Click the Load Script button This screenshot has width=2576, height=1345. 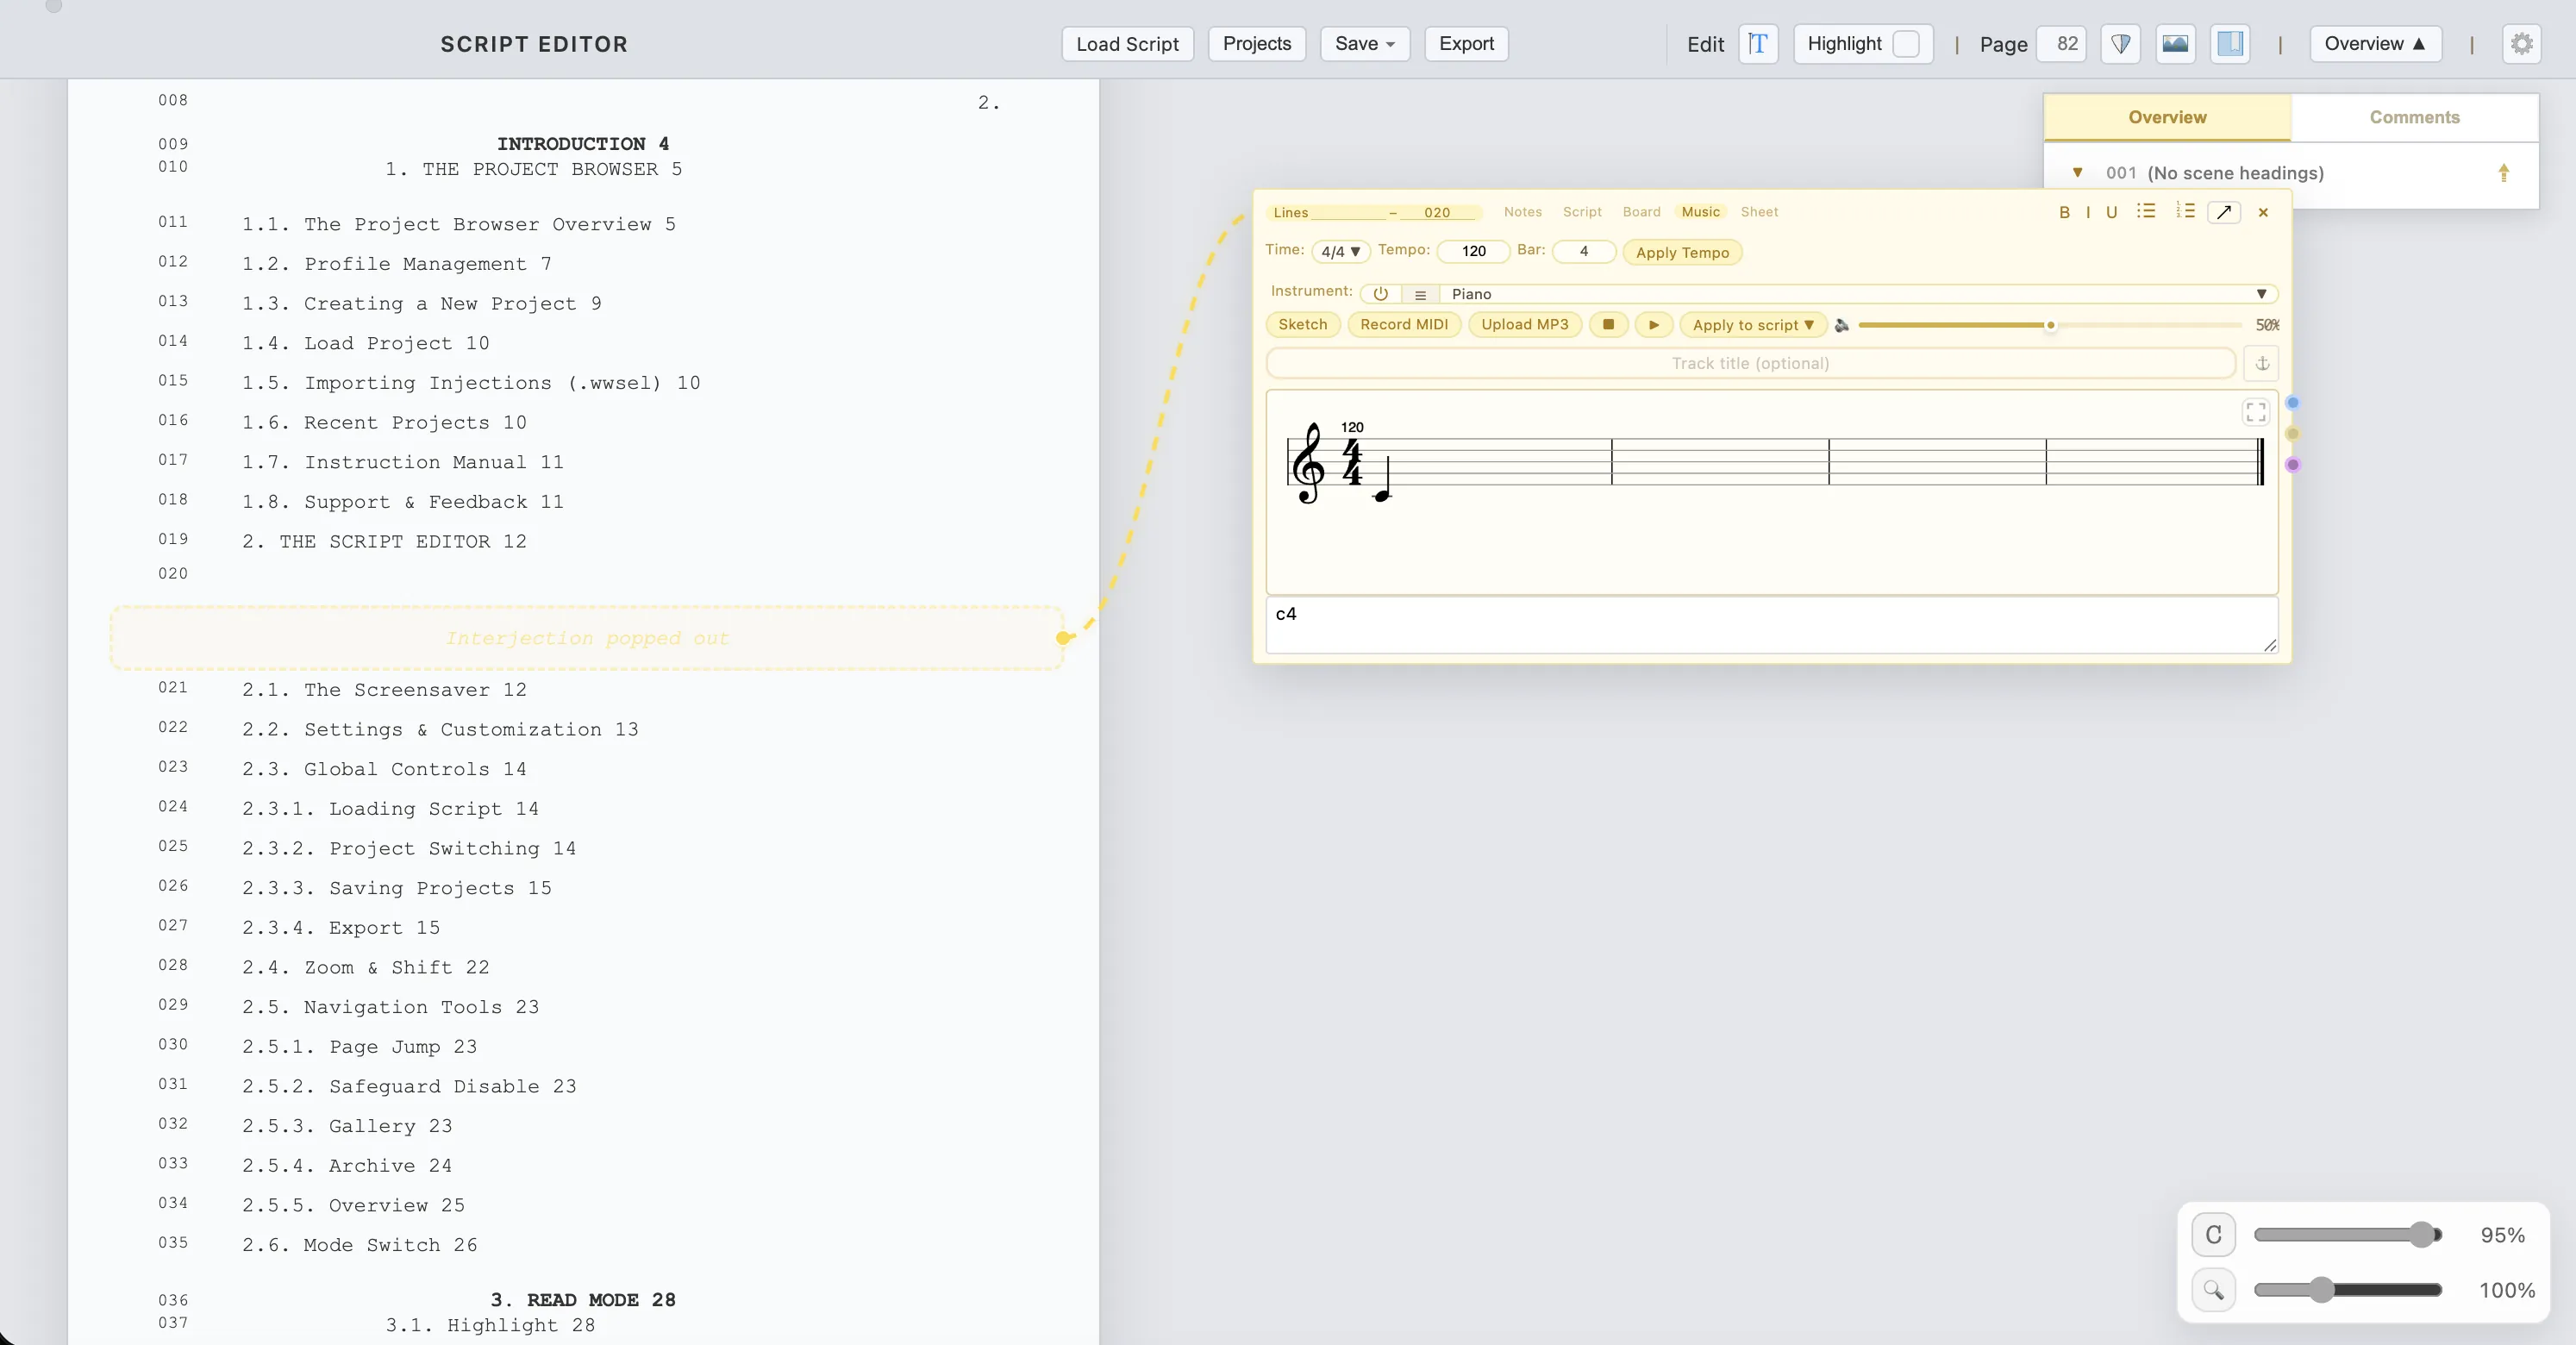pyautogui.click(x=1127, y=44)
